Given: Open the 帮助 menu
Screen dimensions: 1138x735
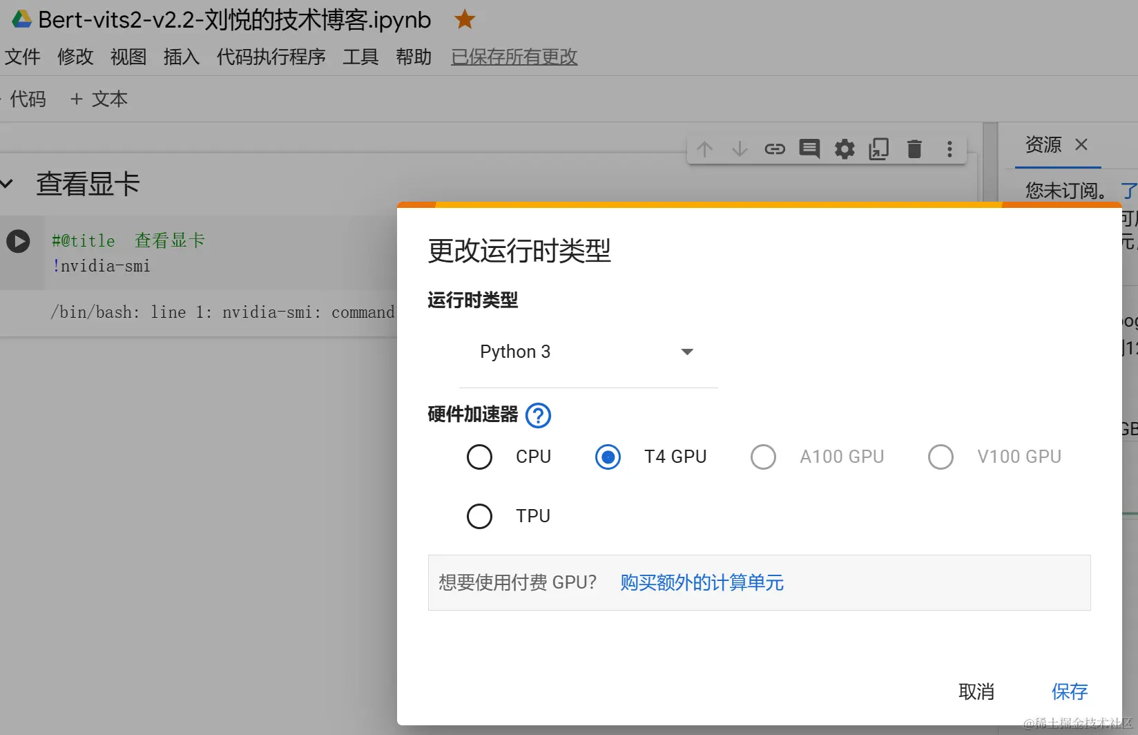Looking at the screenshot, I should tap(414, 57).
